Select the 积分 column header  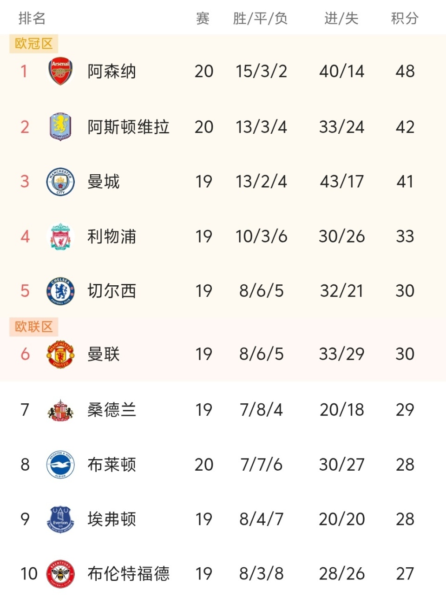coord(405,19)
